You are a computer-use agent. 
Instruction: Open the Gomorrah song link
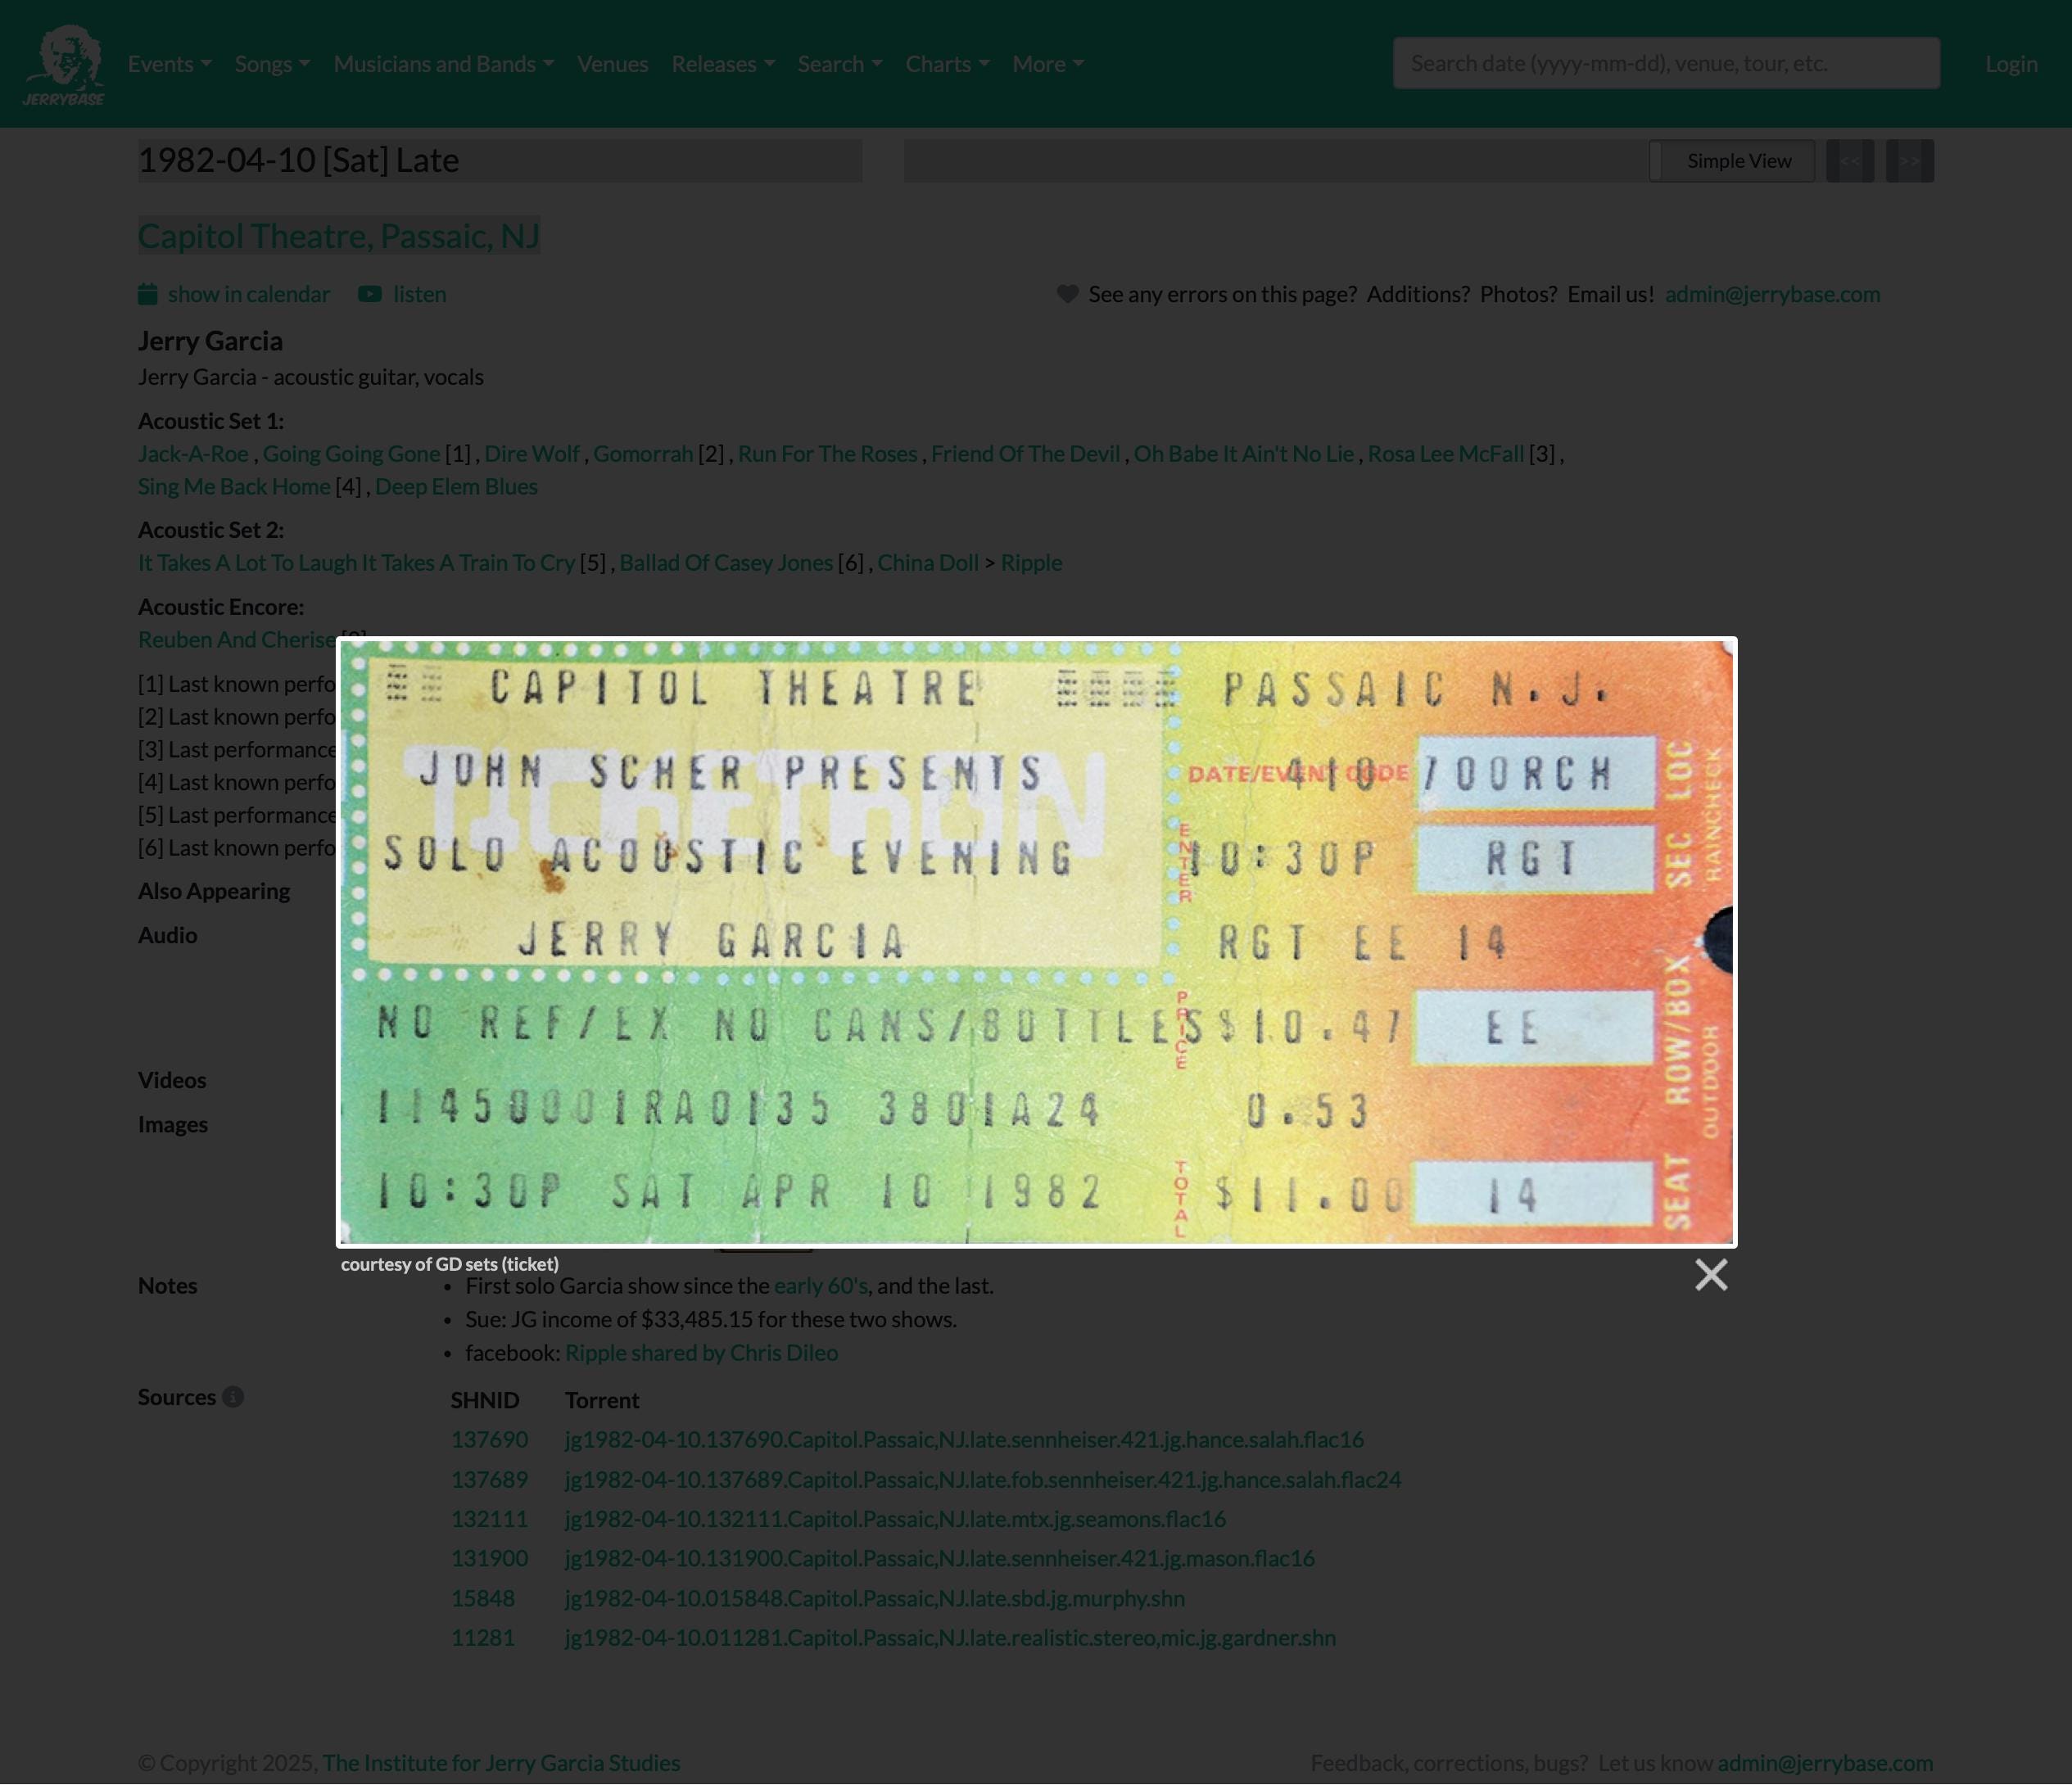[x=643, y=453]
